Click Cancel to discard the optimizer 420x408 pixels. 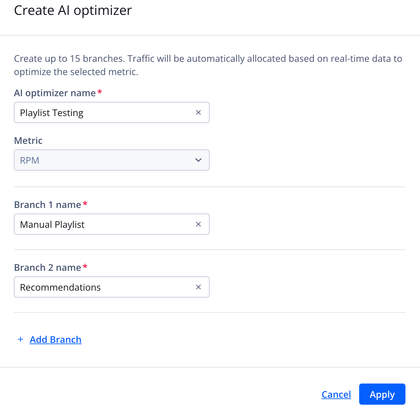pyautogui.click(x=336, y=394)
